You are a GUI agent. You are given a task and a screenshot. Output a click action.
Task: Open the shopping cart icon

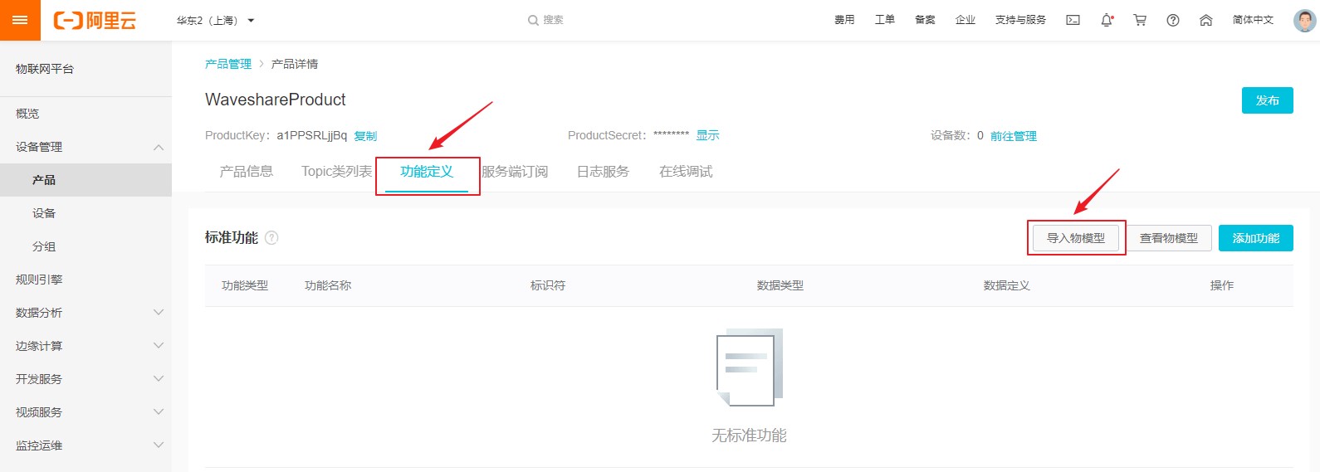click(1140, 20)
